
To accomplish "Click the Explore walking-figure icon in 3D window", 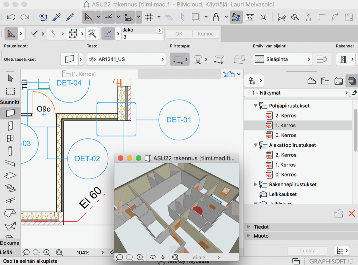I will [x=163, y=257].
